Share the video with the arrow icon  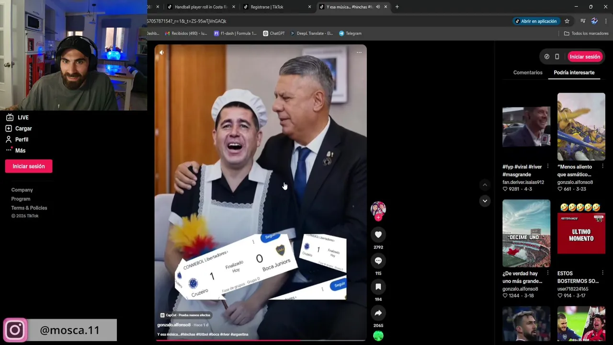click(378, 313)
